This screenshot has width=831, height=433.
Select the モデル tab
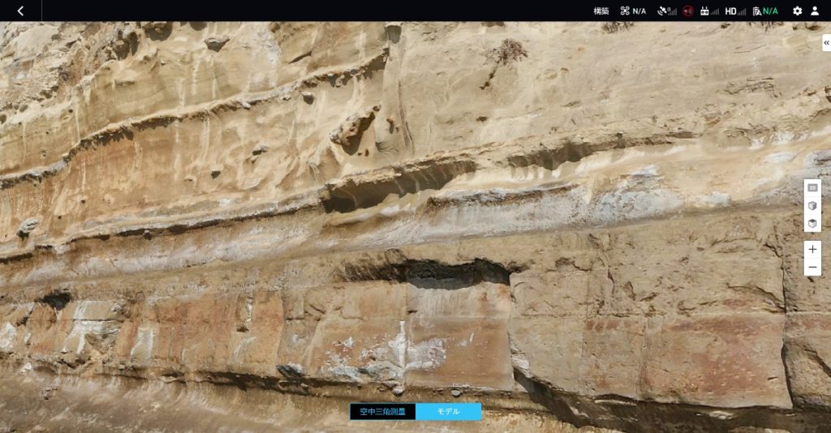[449, 412]
